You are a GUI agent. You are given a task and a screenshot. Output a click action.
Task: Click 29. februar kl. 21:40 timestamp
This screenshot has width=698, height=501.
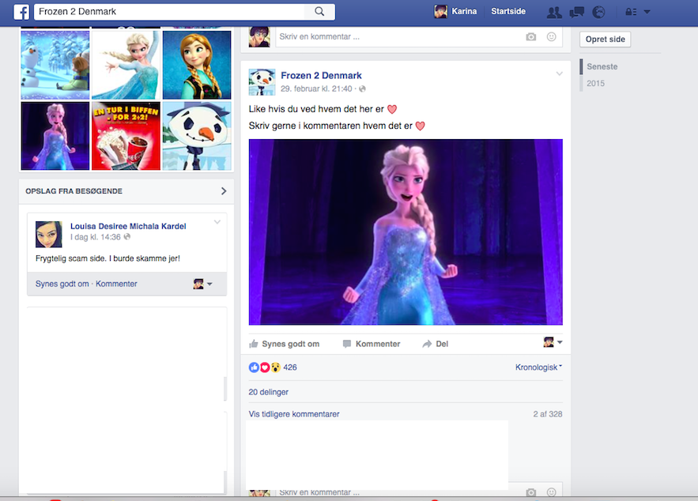tap(316, 89)
